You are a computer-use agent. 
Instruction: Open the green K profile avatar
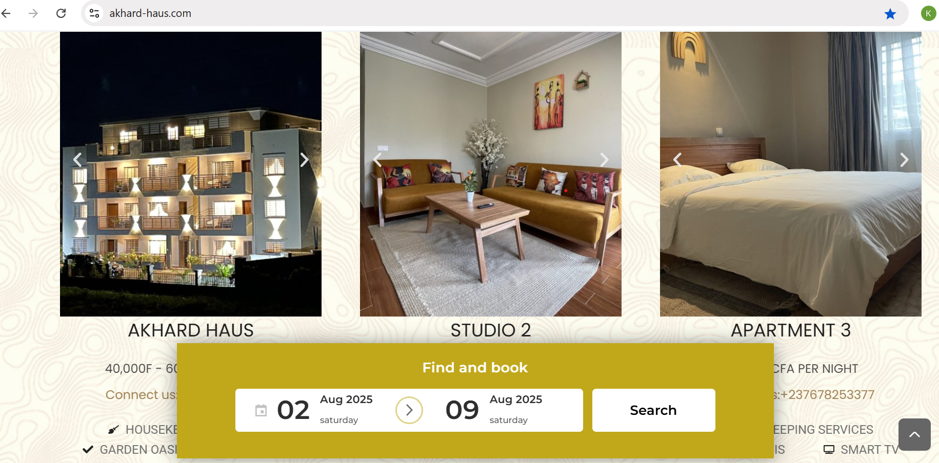(x=928, y=13)
